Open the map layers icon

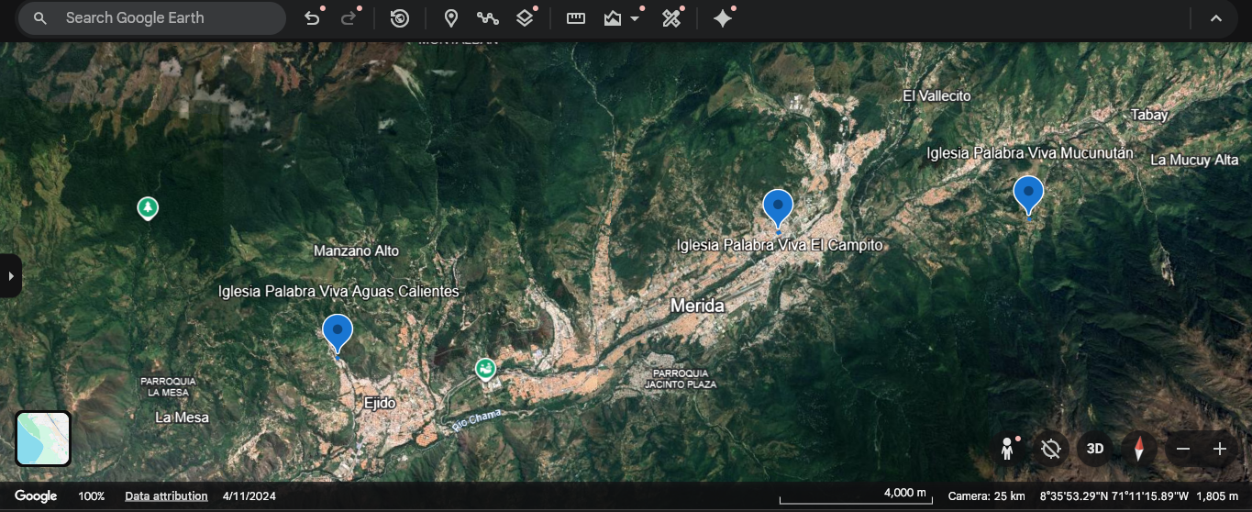tap(525, 18)
